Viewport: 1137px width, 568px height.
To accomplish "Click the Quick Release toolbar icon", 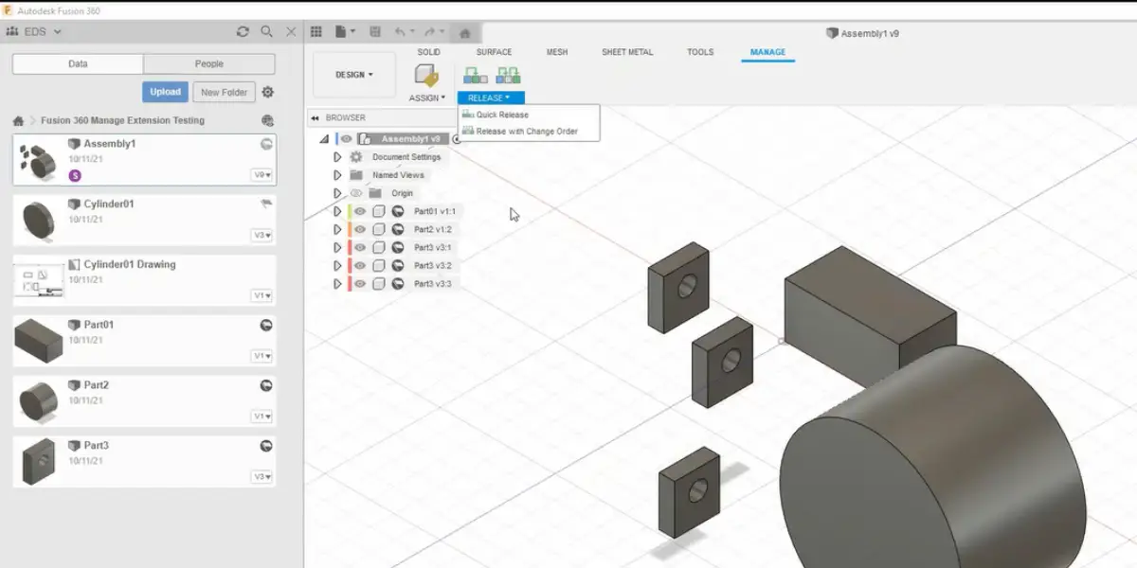I will click(x=475, y=76).
